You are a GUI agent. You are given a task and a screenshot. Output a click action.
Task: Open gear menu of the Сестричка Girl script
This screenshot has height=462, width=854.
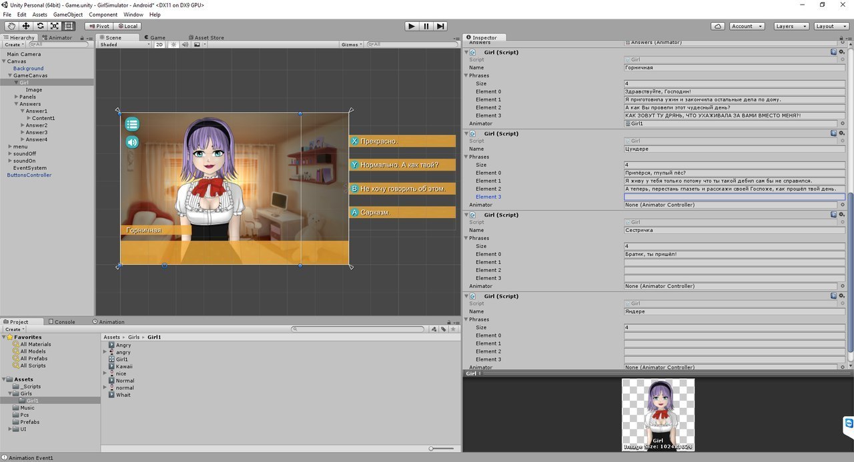(842, 214)
